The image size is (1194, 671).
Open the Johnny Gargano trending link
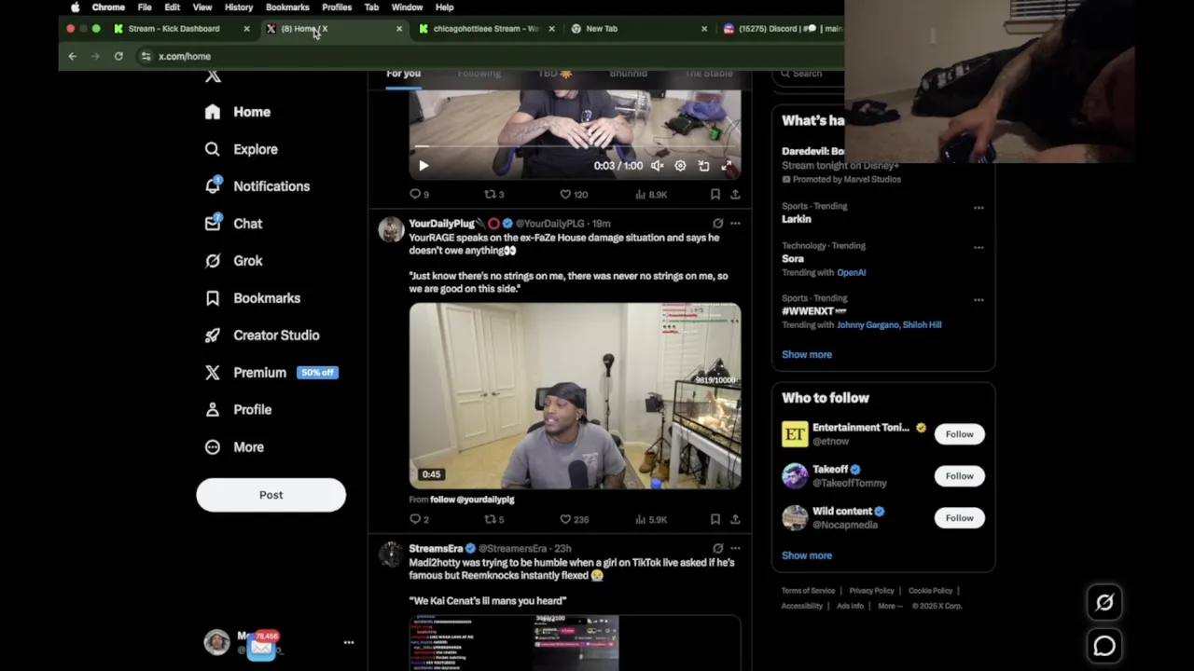click(867, 325)
